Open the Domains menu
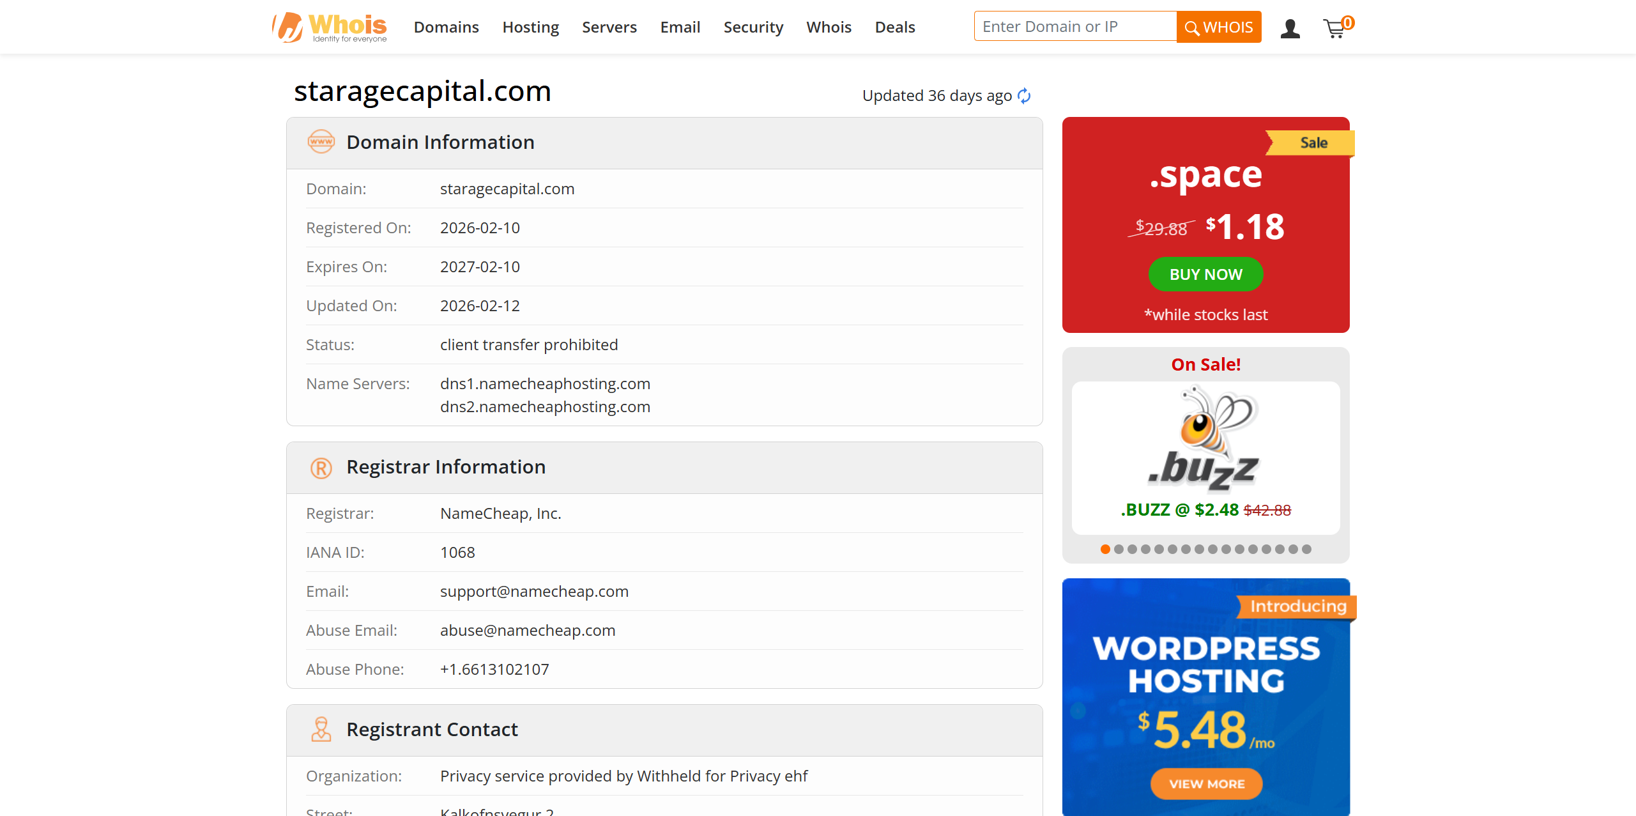Image resolution: width=1636 pixels, height=816 pixels. click(x=446, y=27)
